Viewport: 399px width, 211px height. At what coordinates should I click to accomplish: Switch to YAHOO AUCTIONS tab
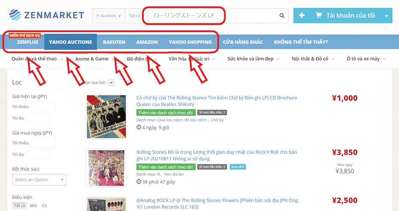(x=71, y=42)
